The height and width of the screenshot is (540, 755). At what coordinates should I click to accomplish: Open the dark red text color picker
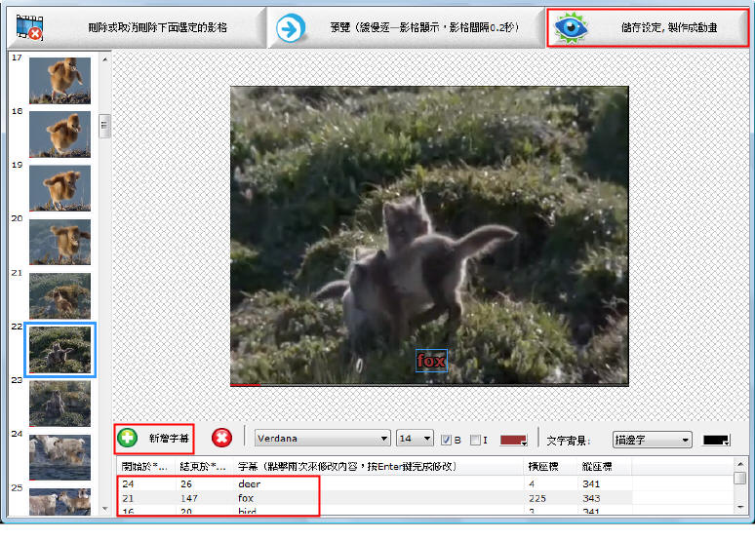click(513, 440)
